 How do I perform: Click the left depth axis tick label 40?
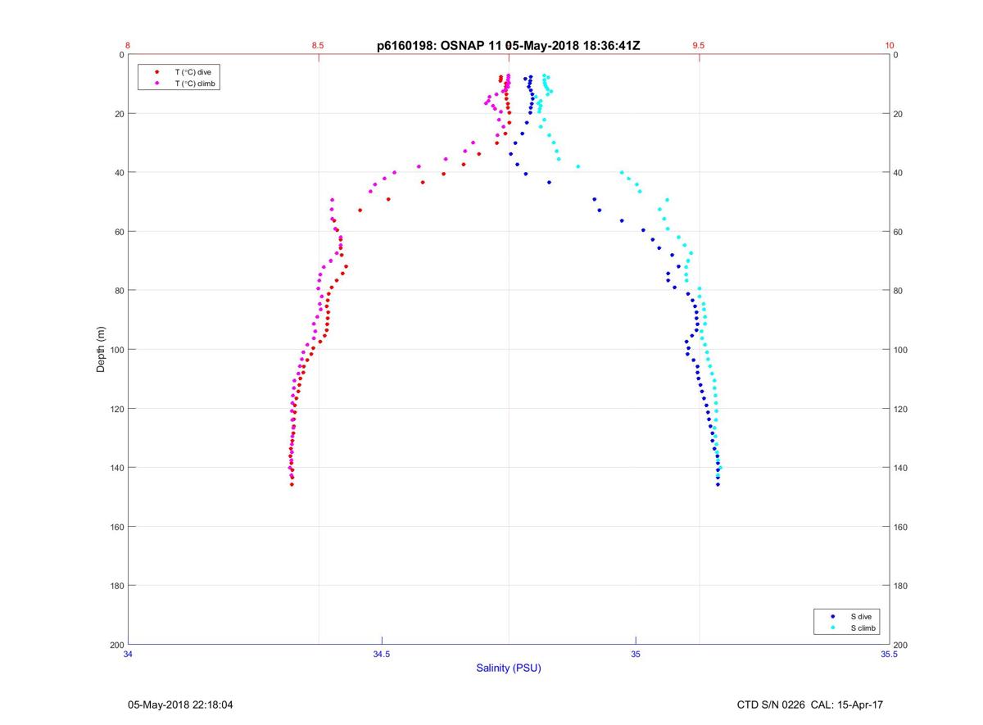click(119, 173)
